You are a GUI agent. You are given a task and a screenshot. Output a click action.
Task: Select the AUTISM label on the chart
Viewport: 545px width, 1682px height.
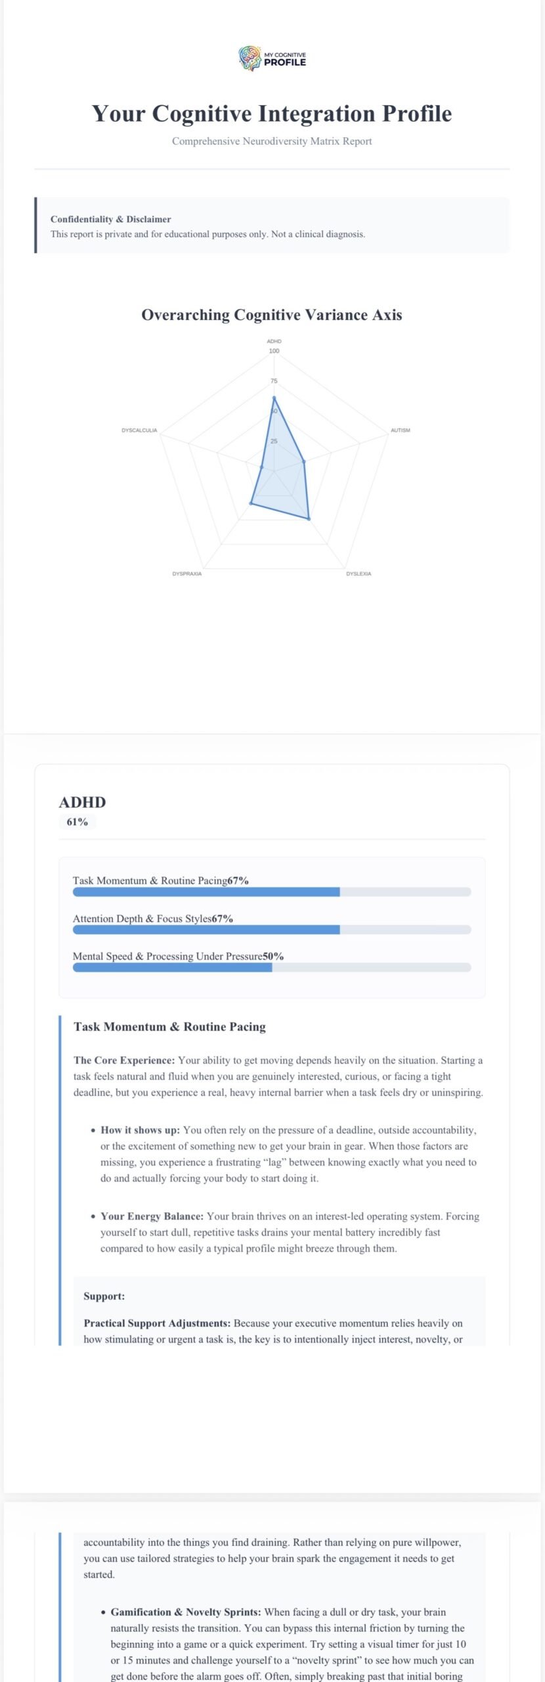pos(400,430)
